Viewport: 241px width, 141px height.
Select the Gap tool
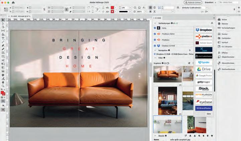tap(3, 31)
